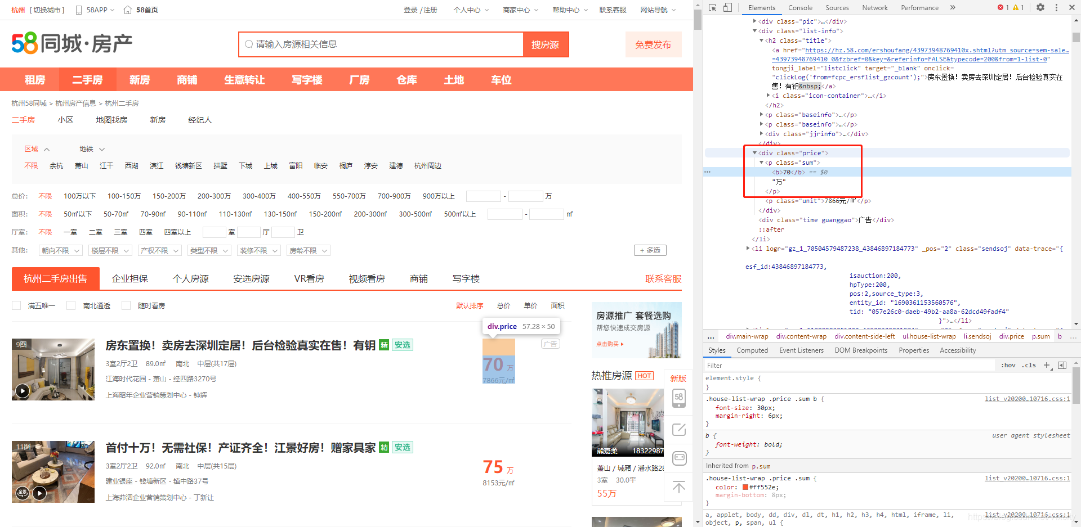Open the Computed styles tab

point(752,350)
